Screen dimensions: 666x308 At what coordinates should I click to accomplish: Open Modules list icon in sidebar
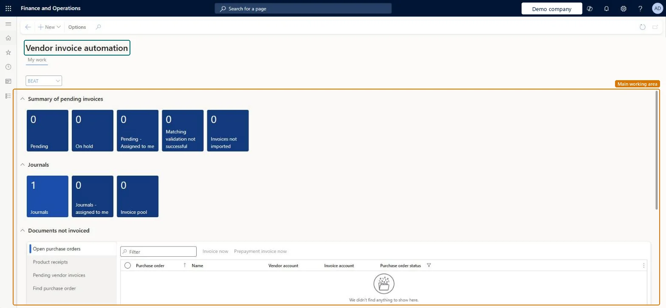pos(8,96)
